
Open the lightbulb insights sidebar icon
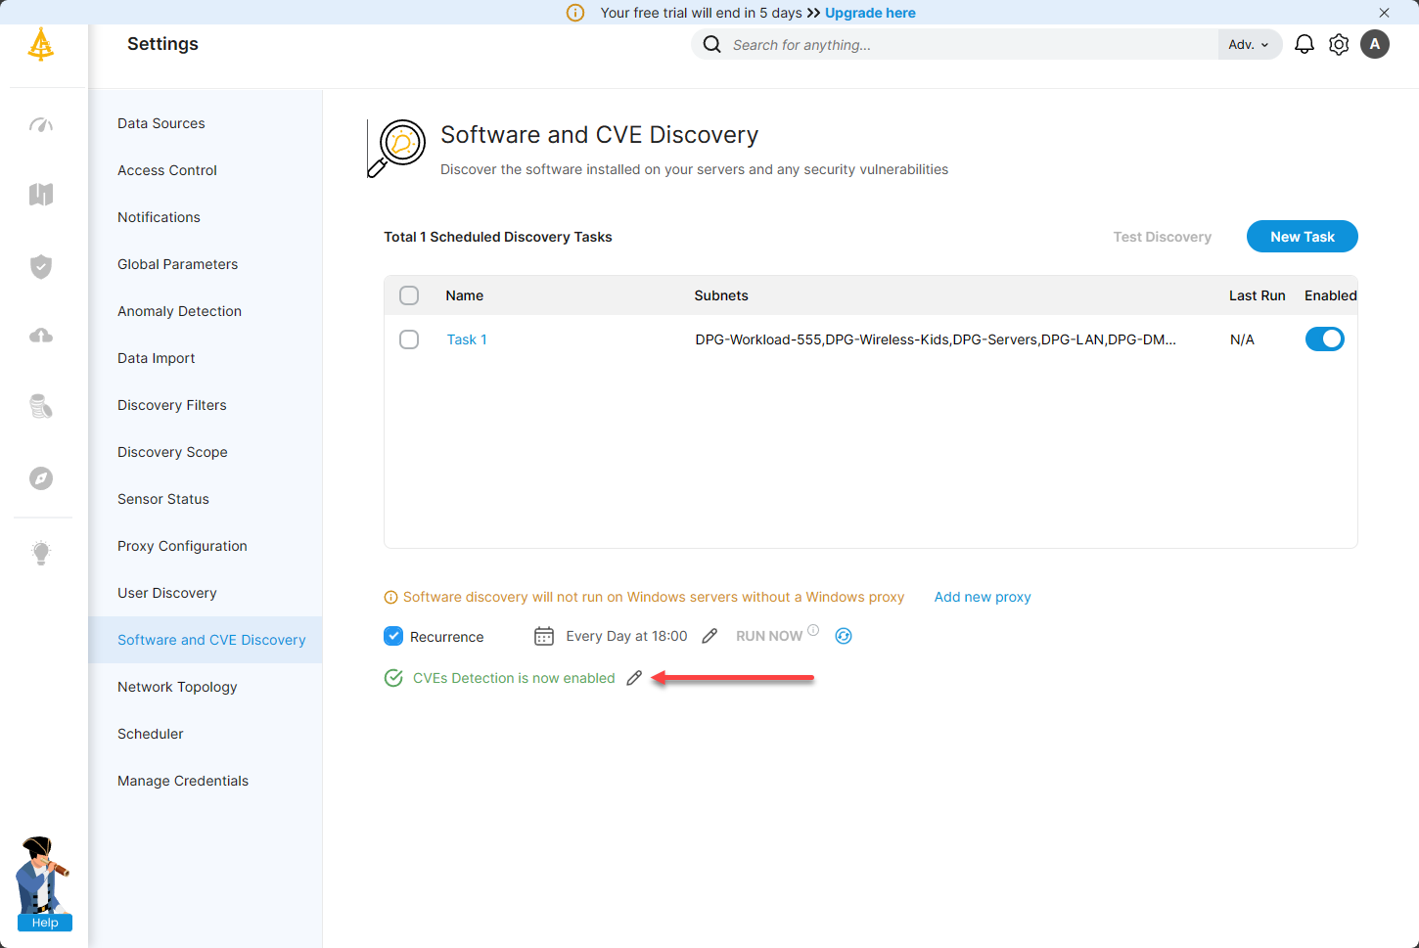tap(41, 553)
